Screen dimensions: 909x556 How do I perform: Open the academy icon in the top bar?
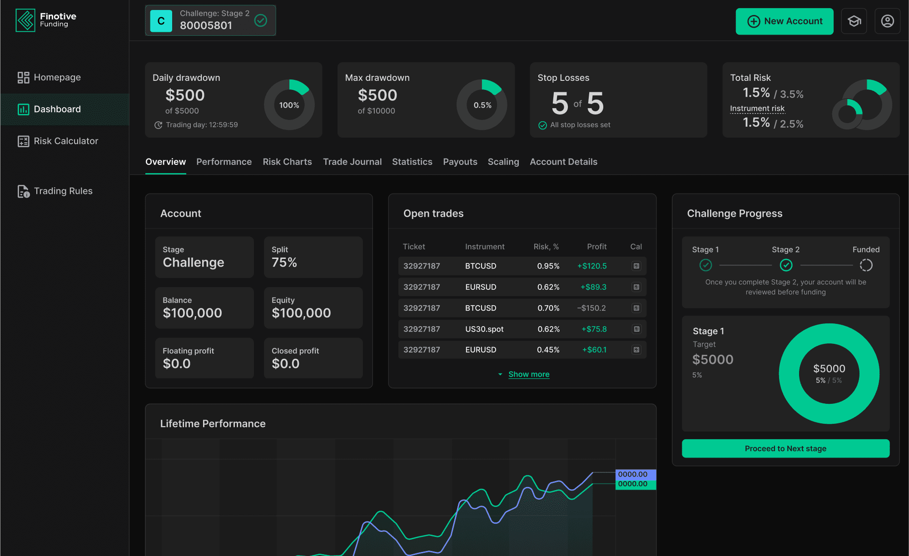point(854,21)
